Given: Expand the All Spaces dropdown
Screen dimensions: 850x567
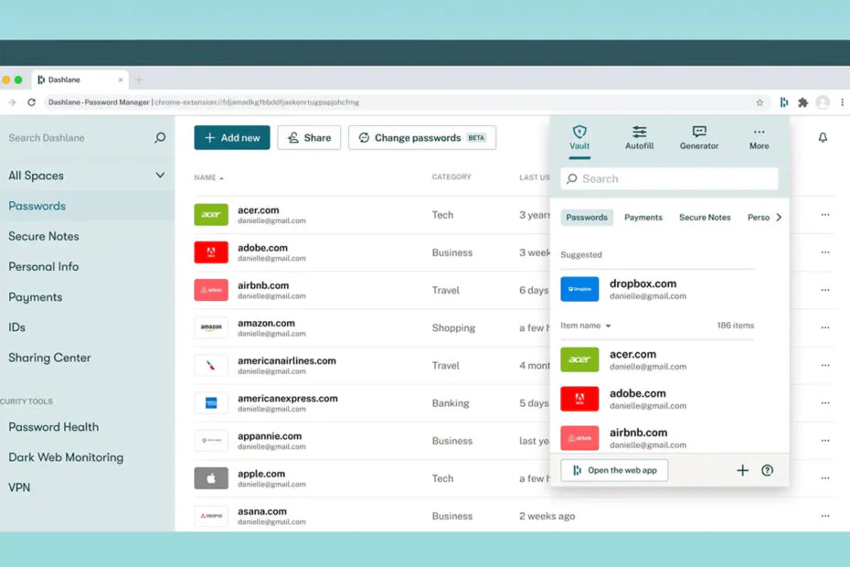Looking at the screenshot, I should pyautogui.click(x=160, y=176).
